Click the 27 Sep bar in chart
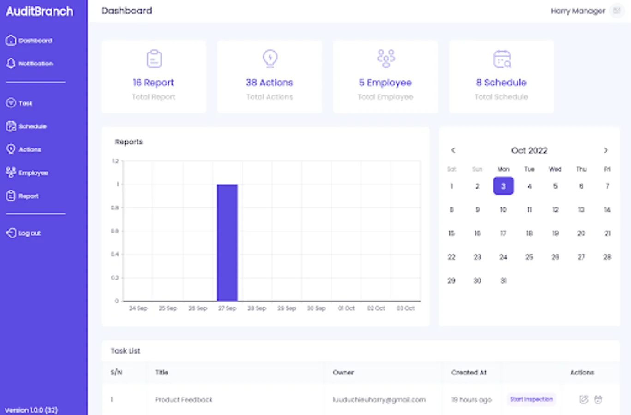 click(228, 243)
